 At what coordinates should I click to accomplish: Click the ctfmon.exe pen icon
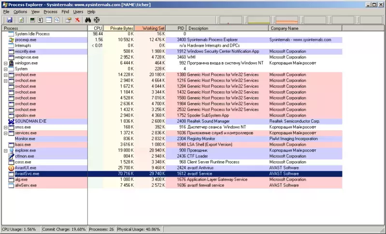[x=11, y=156]
